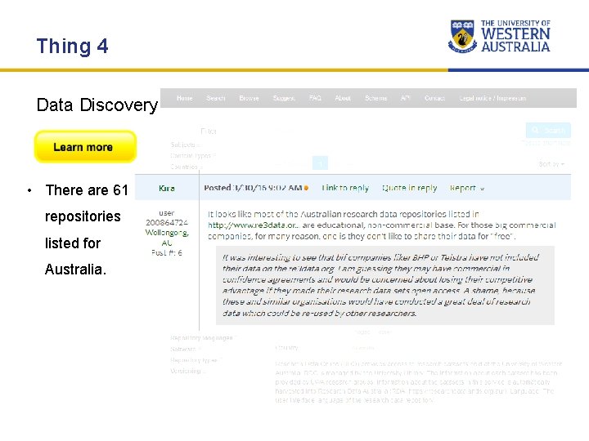Click the blue Search button
Screen dimensions: 589x441
(548, 130)
